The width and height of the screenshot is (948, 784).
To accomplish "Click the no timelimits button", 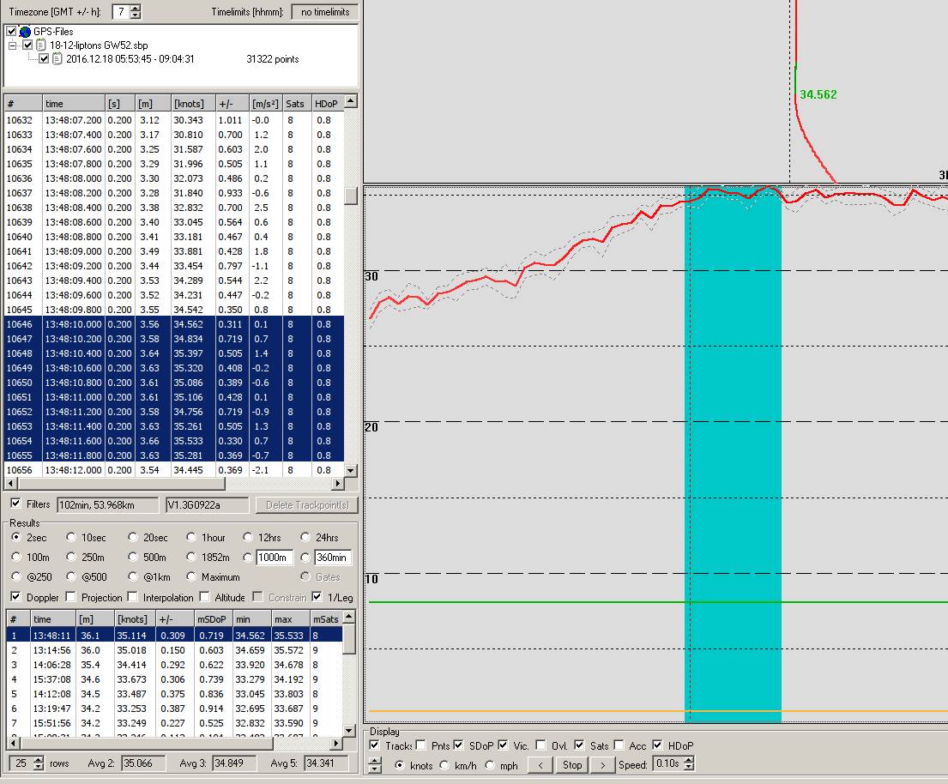I will (324, 12).
